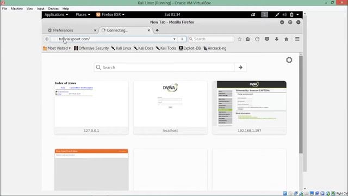The image size is (348, 196).
Task: Click the Kali volume speaker icon
Action: click(x=284, y=15)
